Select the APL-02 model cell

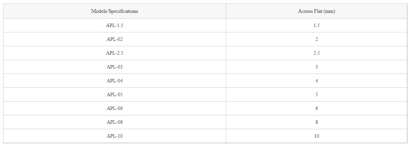pos(115,39)
